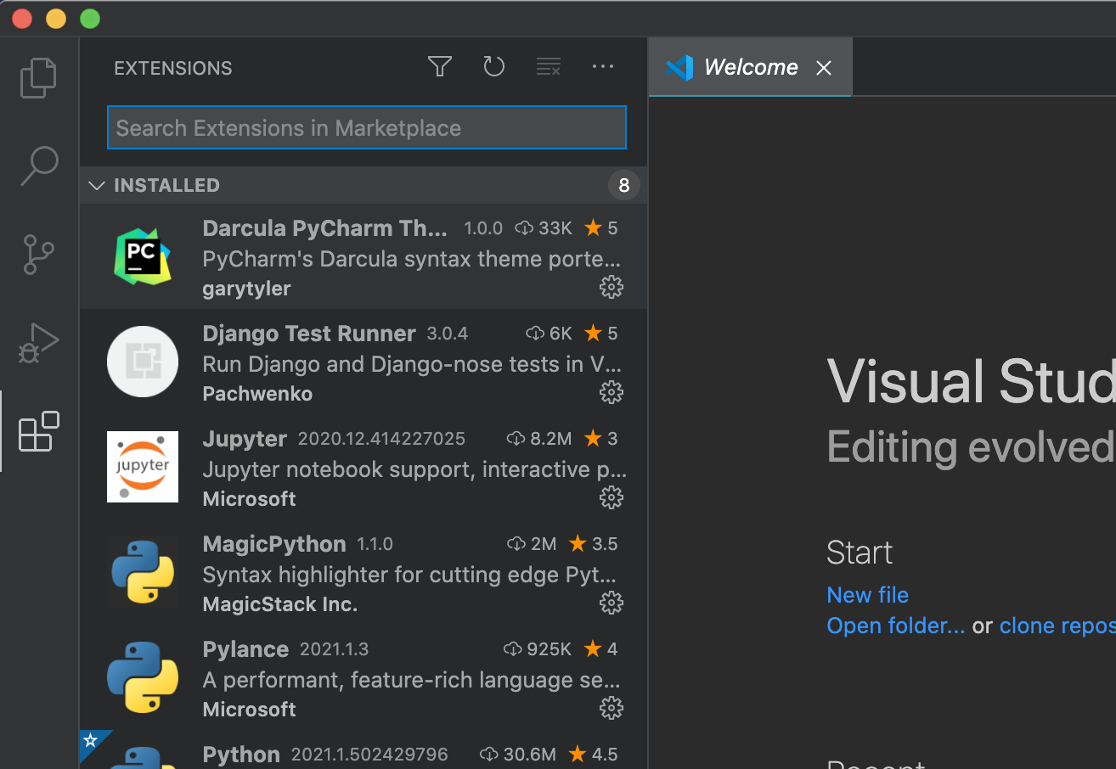
Task: Select the MagicPython extension title
Action: tap(274, 544)
